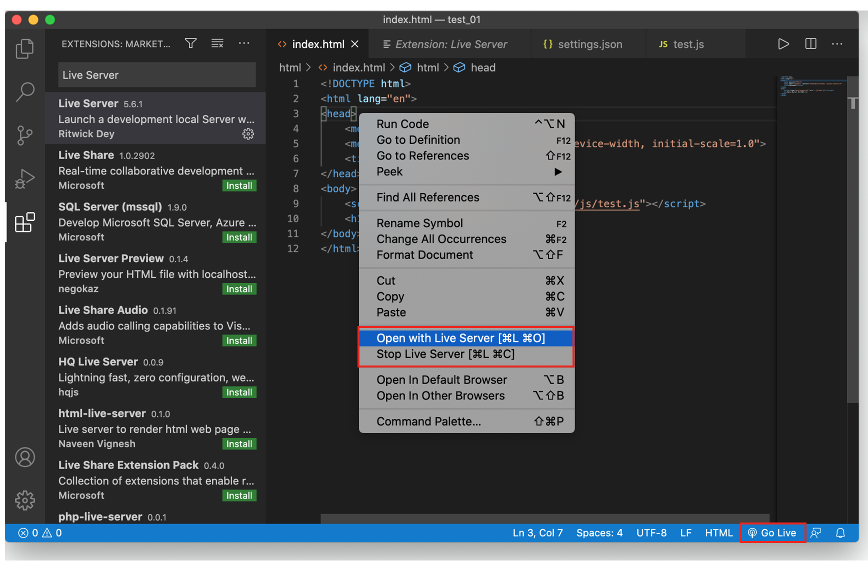Viewport: 868px width, 563px height.
Task: Select Open with Live Server menu entry
Action: pyautogui.click(x=466, y=338)
